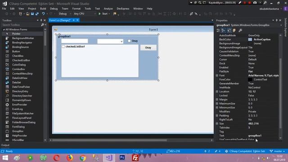The height and width of the screenshot is (162, 288).
Task: Click the BackgroundImage preview swatch
Action: point(250,44)
